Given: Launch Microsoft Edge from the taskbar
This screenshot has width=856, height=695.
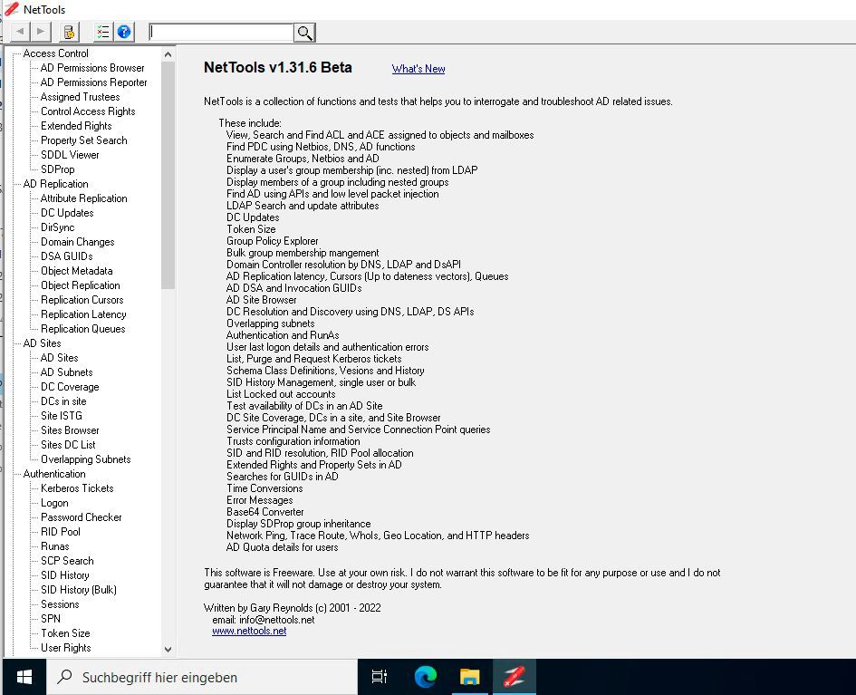Looking at the screenshot, I should [x=425, y=676].
